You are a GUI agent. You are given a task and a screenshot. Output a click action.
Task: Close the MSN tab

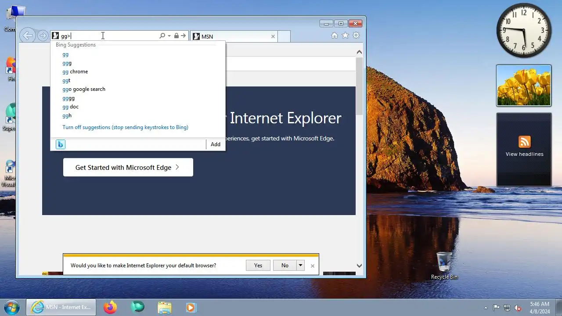[x=273, y=36]
